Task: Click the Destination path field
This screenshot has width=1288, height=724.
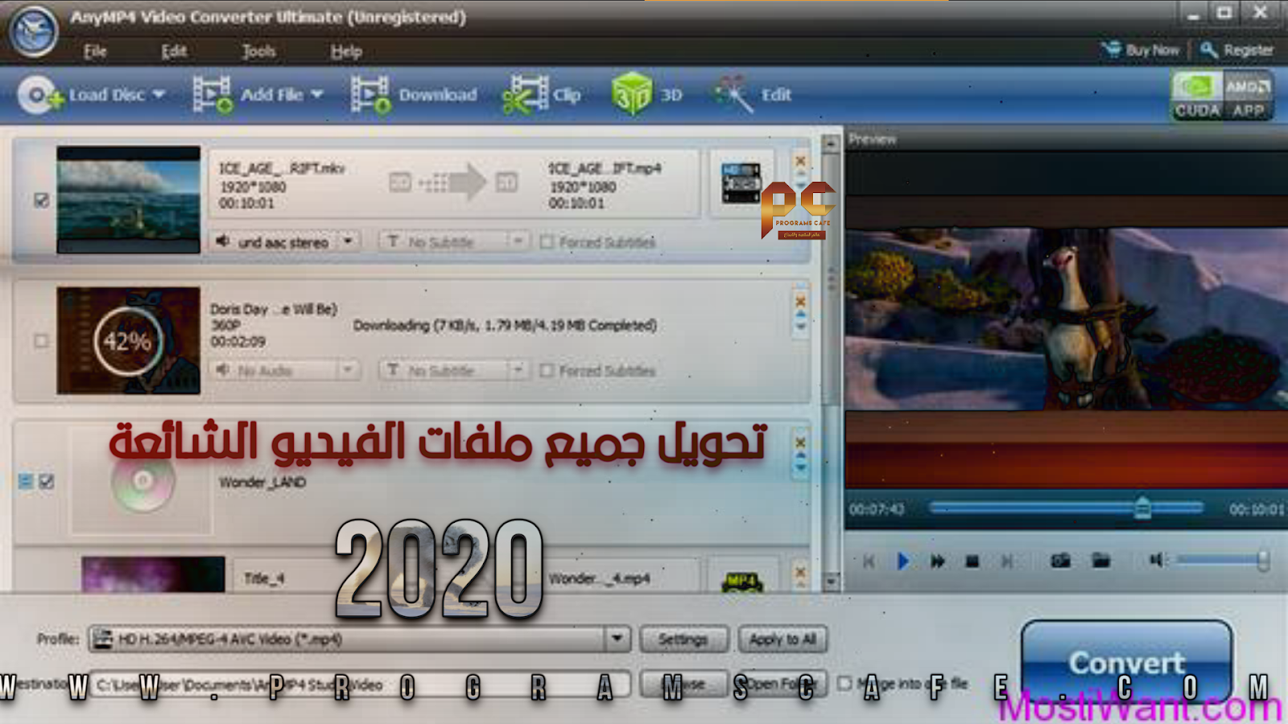Action: [359, 685]
